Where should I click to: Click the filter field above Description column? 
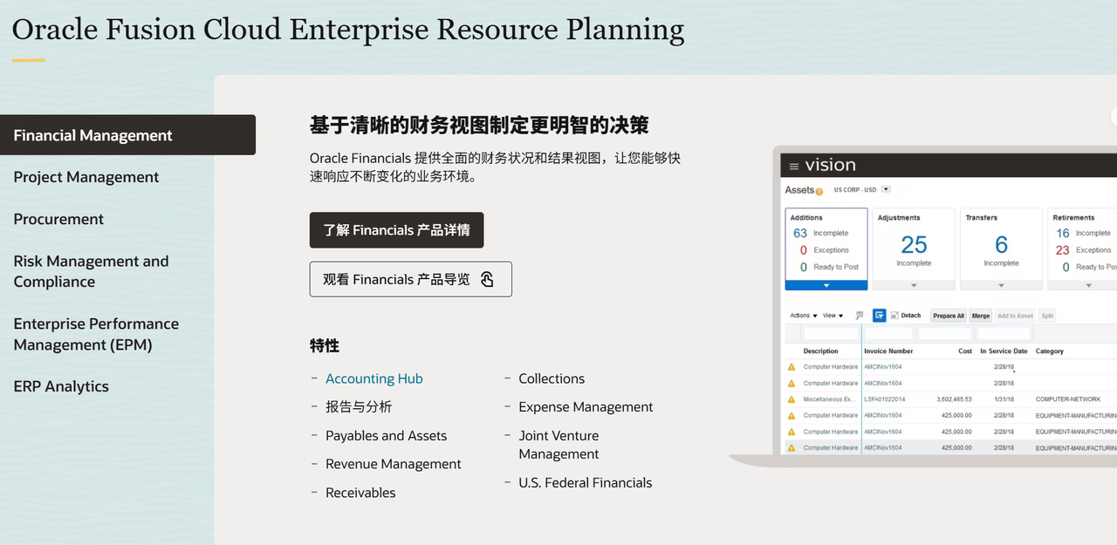point(831,334)
